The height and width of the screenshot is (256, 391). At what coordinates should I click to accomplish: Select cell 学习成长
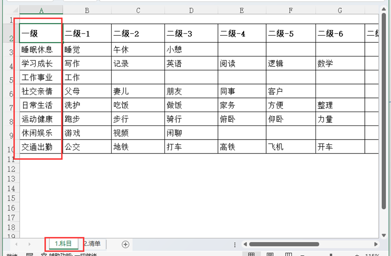41,63
